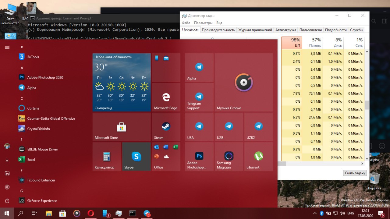Viewport: 390px width, 219px height.
Task: Sort processes by Сеть column
Action: 354,42
